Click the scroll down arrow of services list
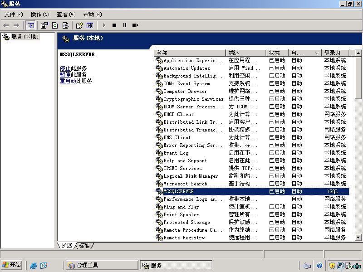Viewport: 363px width, 272px height. [358, 238]
